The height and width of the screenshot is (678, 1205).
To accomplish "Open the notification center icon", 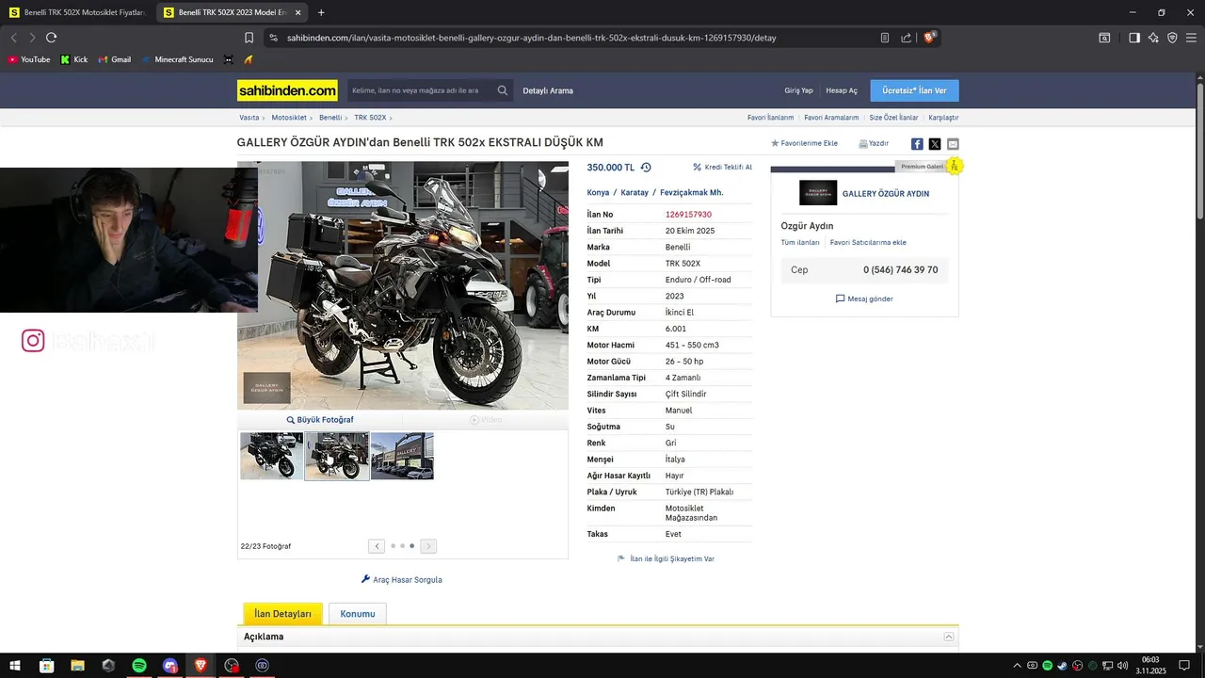I will point(1184,666).
